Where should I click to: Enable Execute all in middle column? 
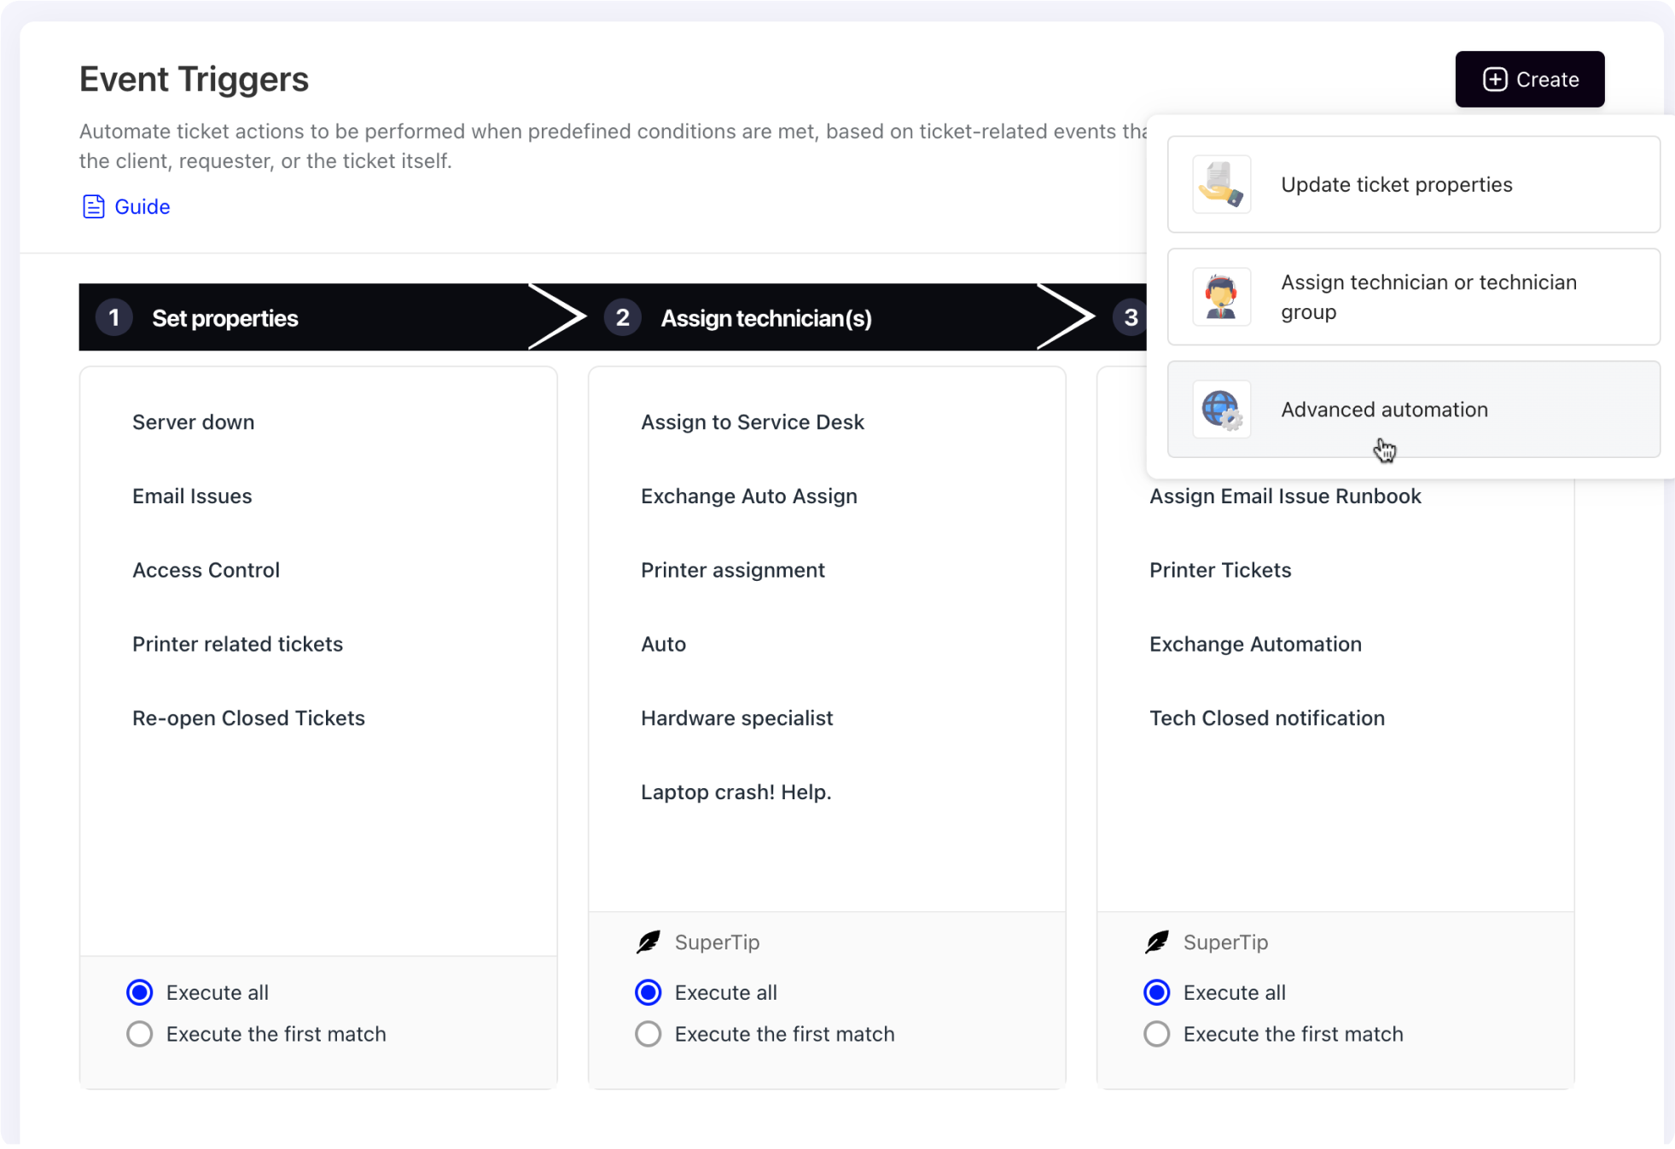tap(648, 992)
